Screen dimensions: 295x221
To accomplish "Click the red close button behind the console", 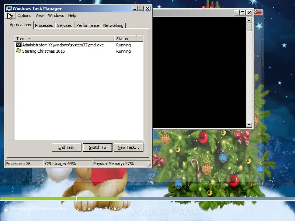I will [258, 12].
